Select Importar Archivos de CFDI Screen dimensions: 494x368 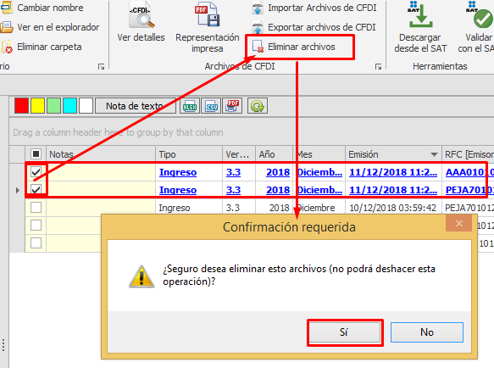(314, 8)
